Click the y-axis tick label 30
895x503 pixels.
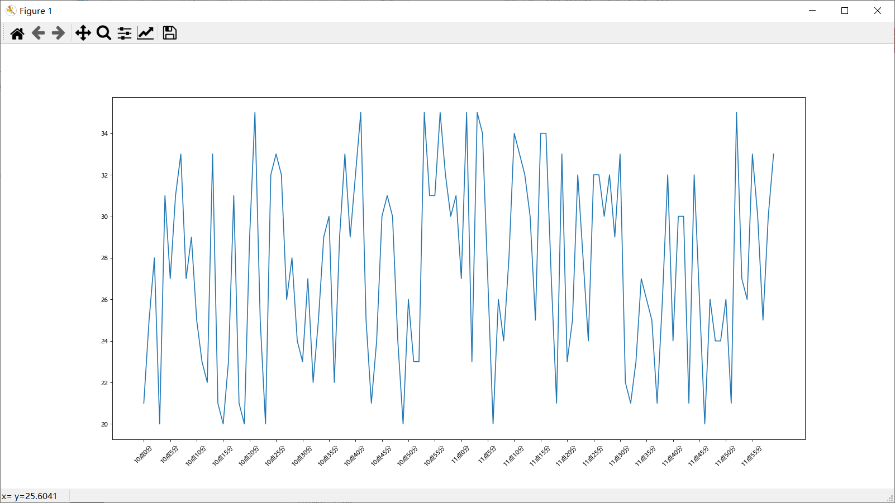[104, 217]
